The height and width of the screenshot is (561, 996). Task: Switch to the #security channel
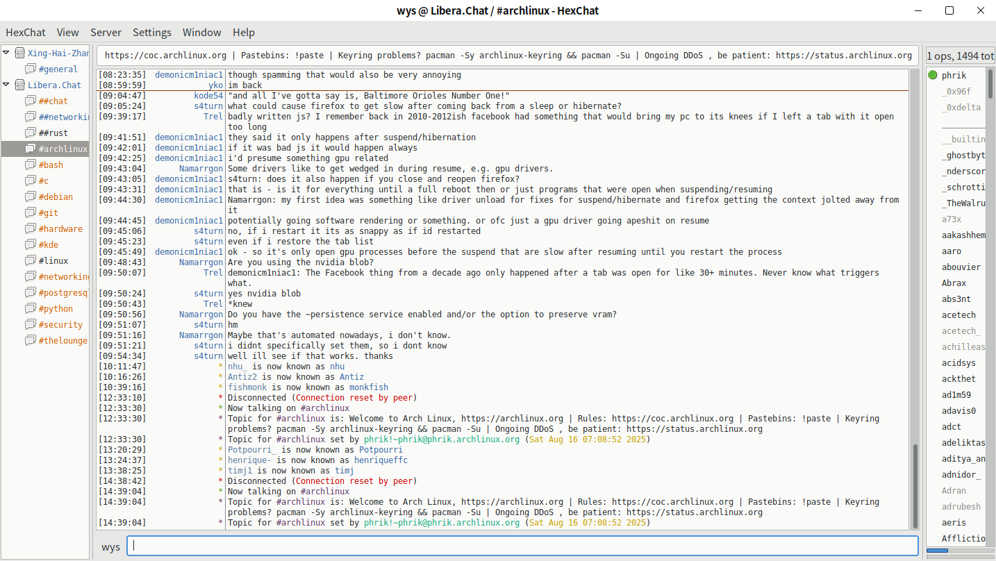(x=60, y=325)
